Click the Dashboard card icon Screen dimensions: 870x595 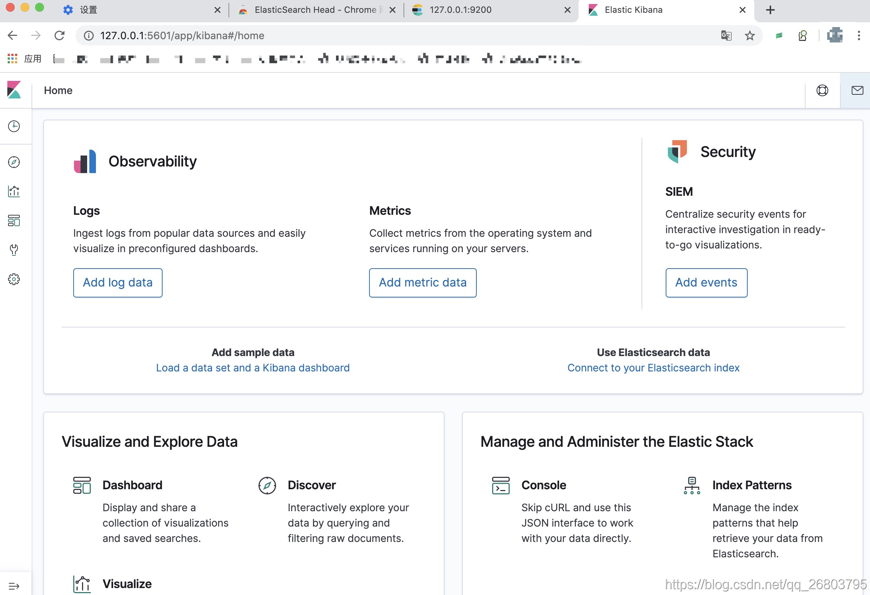tap(82, 485)
